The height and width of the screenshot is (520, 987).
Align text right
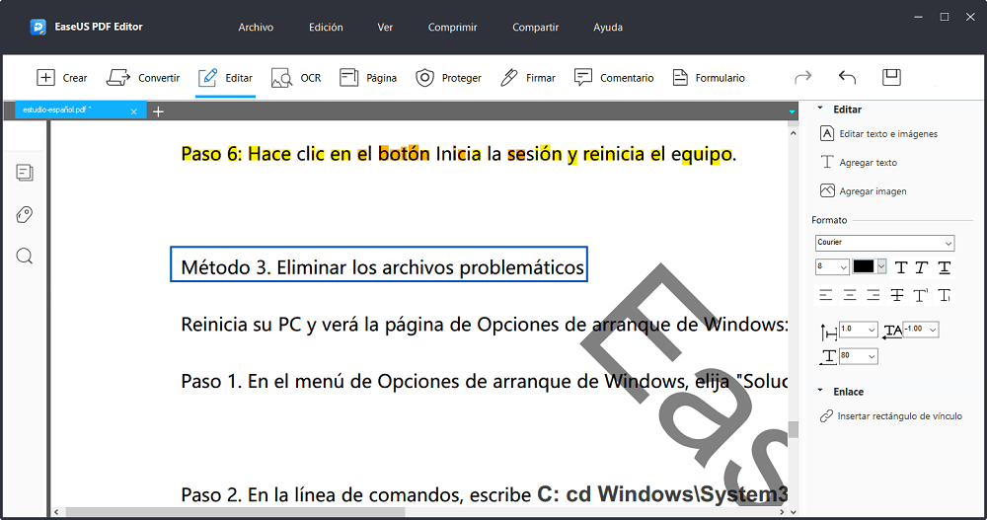coord(873,295)
